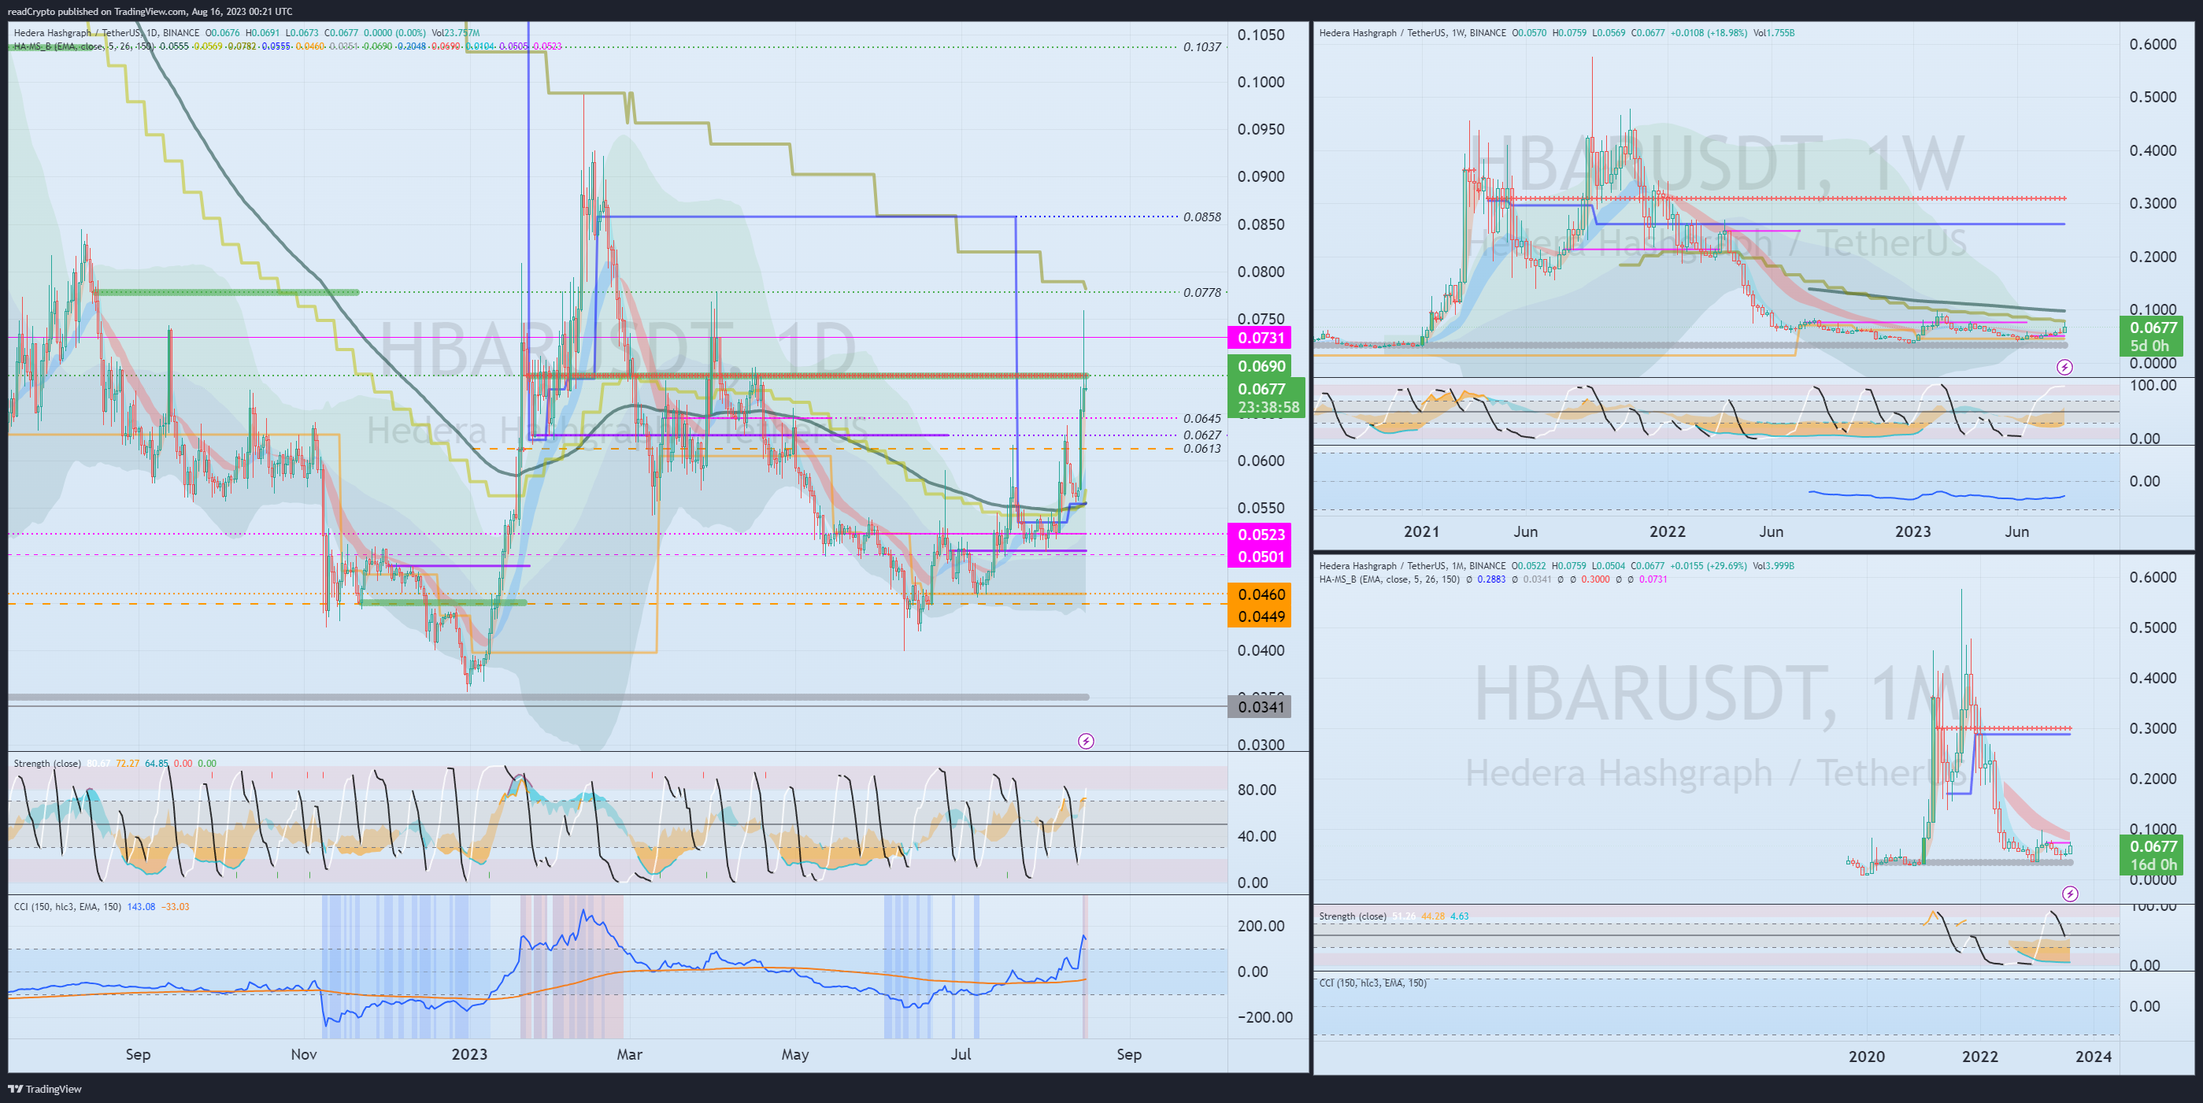Click the readCrypto published on TradingView.com header text
The image size is (2203, 1103).
coord(150,11)
